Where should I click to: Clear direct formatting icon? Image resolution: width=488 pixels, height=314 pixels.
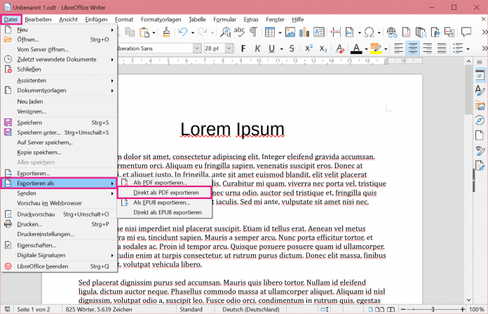pos(340,48)
